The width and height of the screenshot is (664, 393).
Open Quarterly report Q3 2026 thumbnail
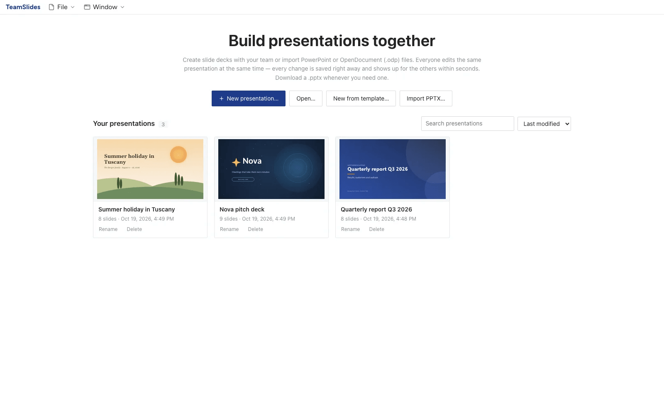tap(393, 169)
